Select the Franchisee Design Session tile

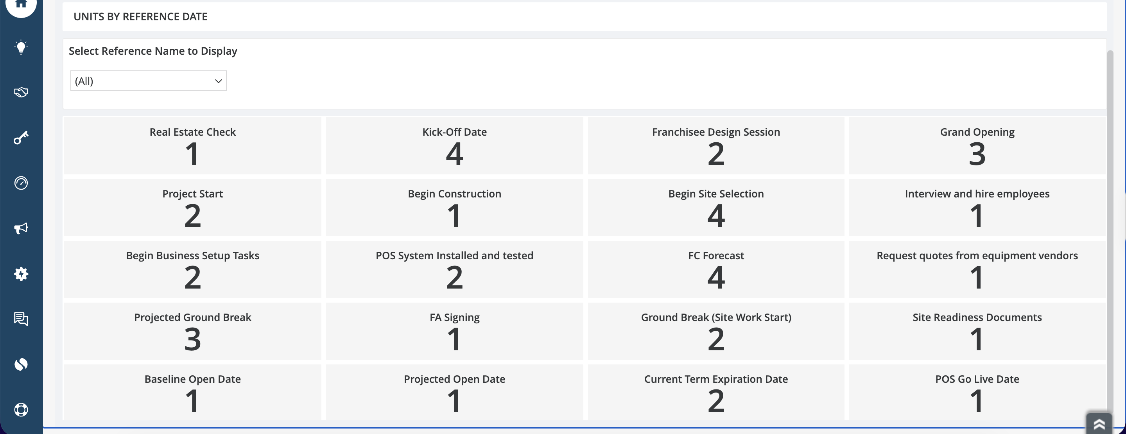[x=715, y=145]
